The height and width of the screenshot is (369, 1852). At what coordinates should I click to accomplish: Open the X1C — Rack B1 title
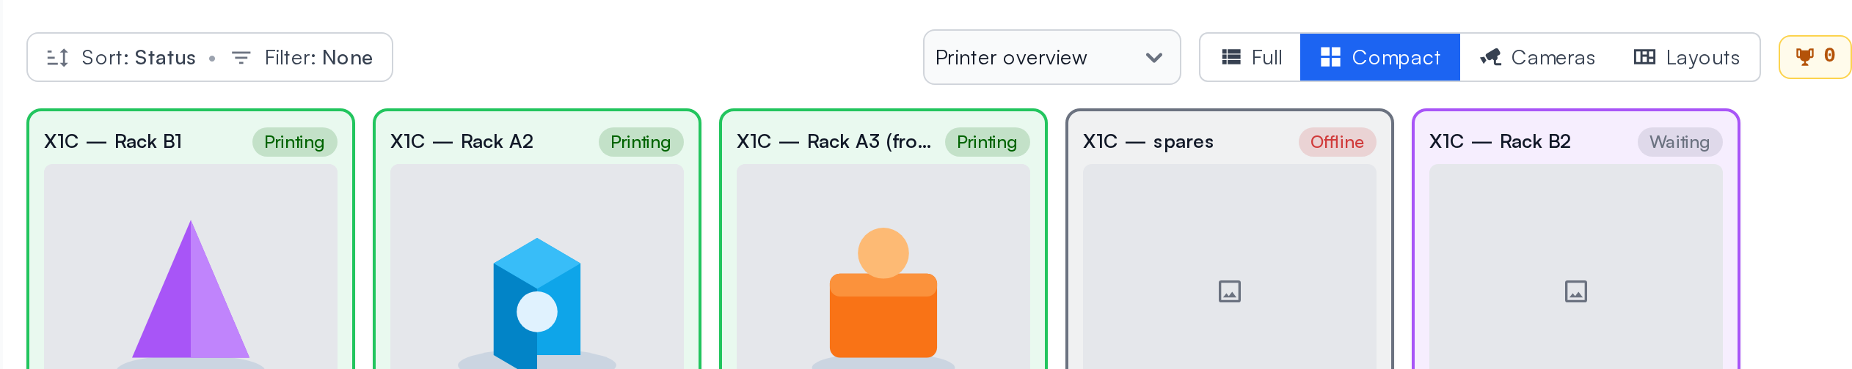(113, 141)
